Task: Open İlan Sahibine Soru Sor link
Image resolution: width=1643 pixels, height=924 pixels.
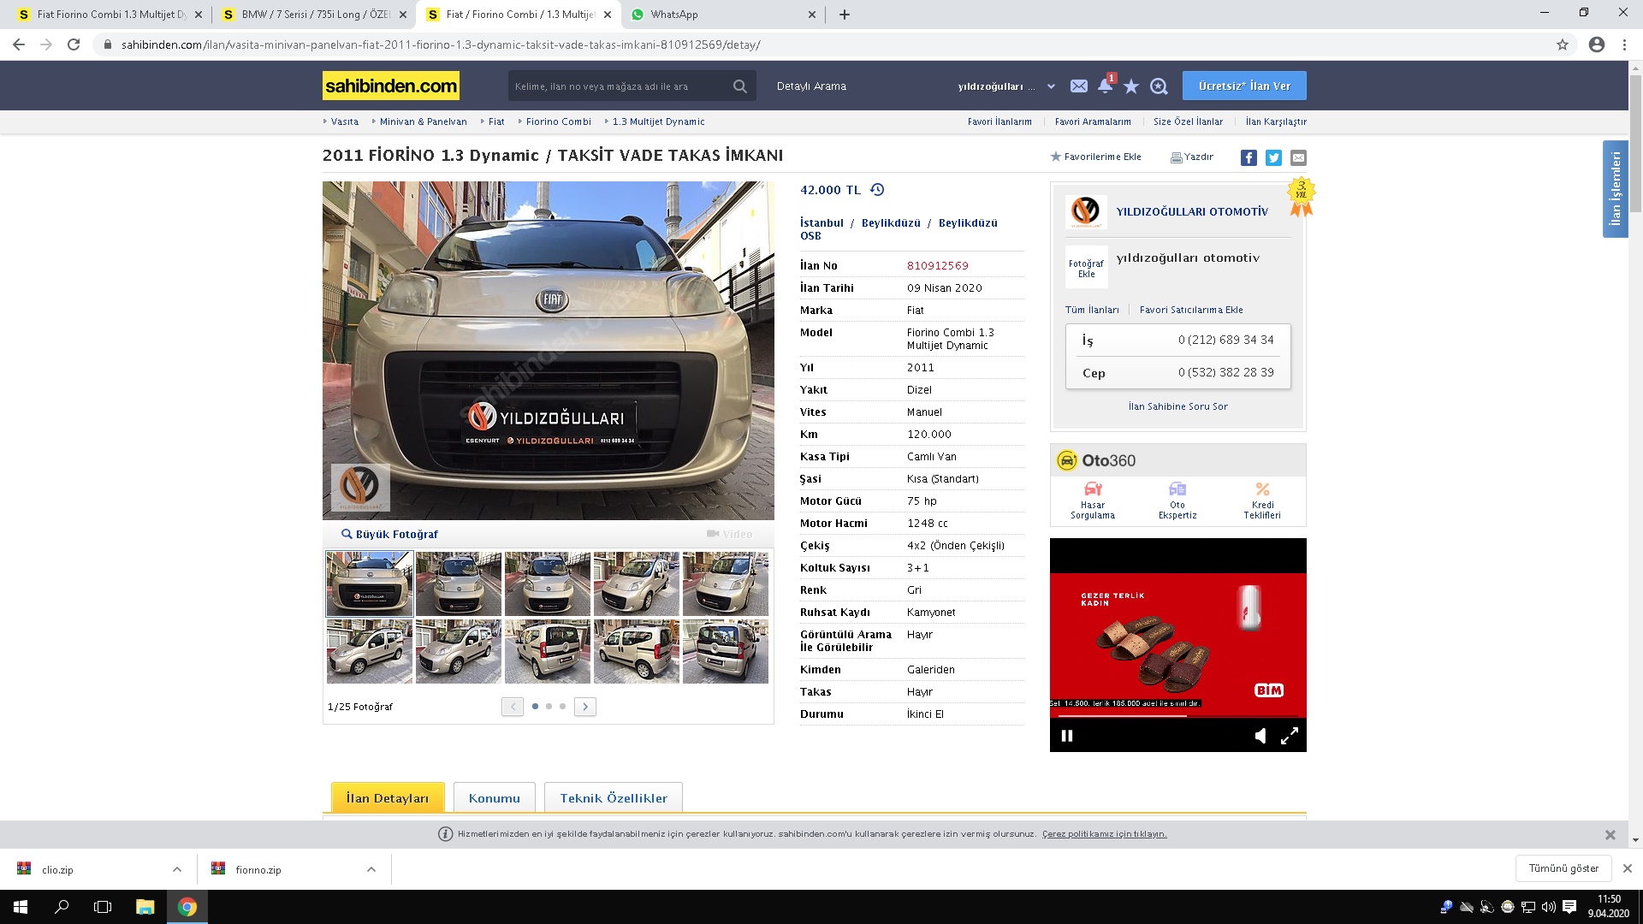Action: pos(1177,406)
